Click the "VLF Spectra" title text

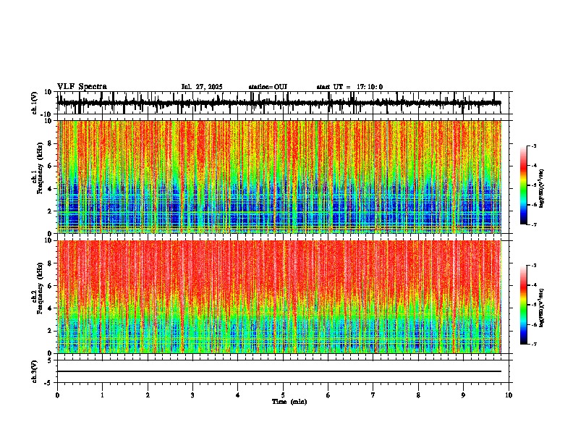(x=82, y=87)
